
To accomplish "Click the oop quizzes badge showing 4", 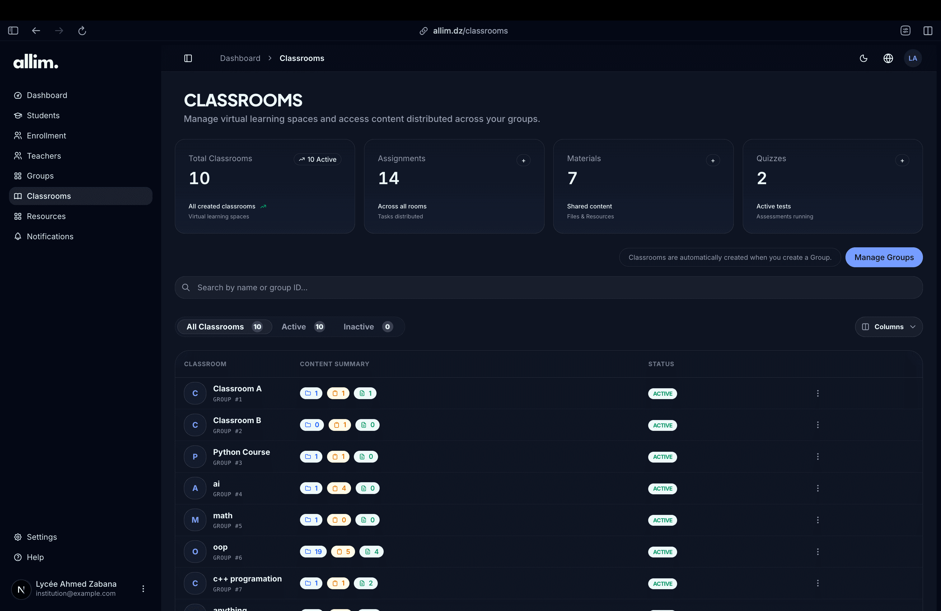I will click(371, 551).
